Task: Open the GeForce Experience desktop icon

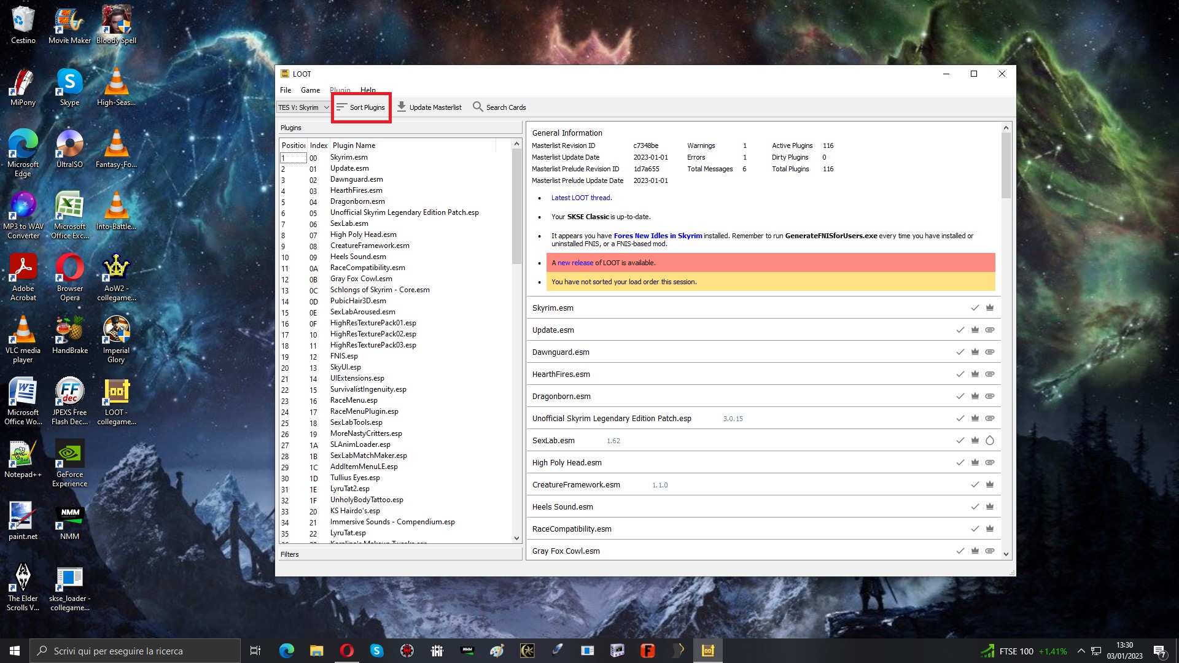Action: (69, 463)
